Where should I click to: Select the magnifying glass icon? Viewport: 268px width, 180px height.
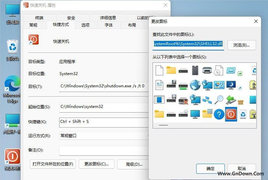[x=219, y=100]
